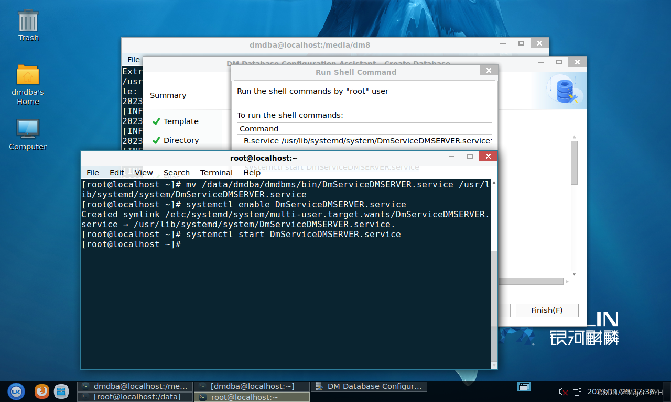Open the file manager taskbar icon
The width and height of the screenshot is (671, 402).
(x=61, y=391)
